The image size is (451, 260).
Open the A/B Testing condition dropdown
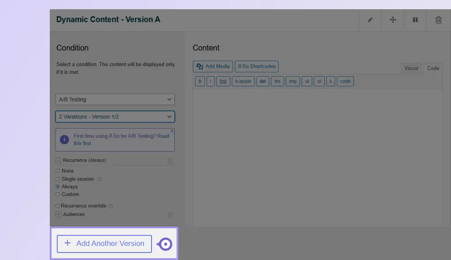(115, 99)
